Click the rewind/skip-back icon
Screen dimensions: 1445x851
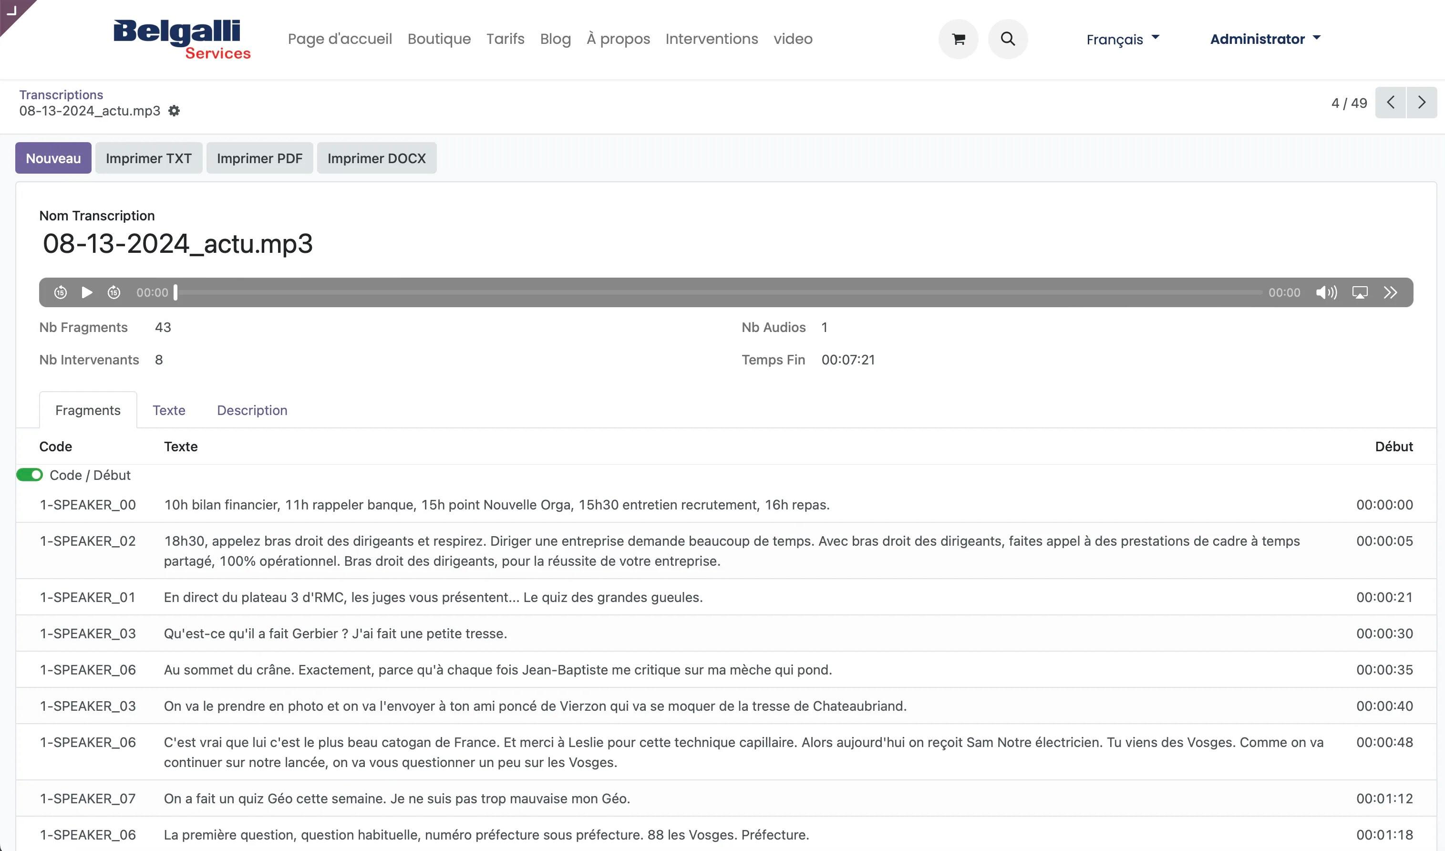(x=61, y=292)
